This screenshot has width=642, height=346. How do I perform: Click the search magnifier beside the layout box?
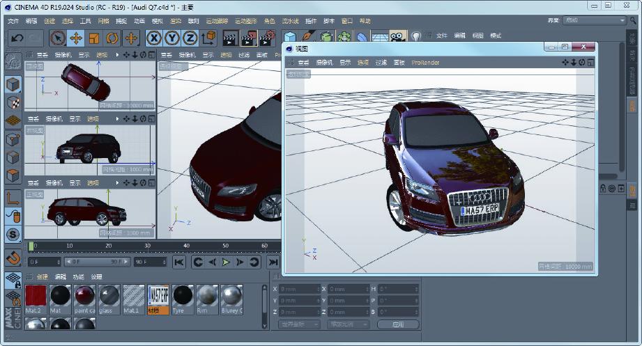click(x=632, y=20)
